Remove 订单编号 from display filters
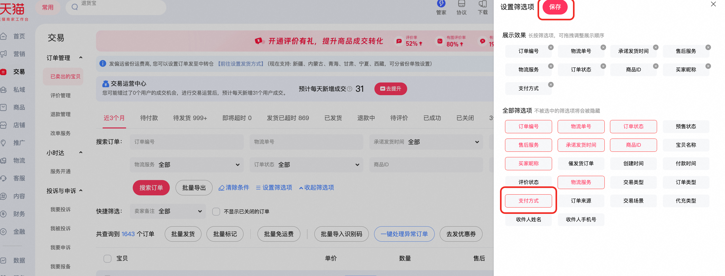This screenshot has height=276, width=725. point(551,48)
